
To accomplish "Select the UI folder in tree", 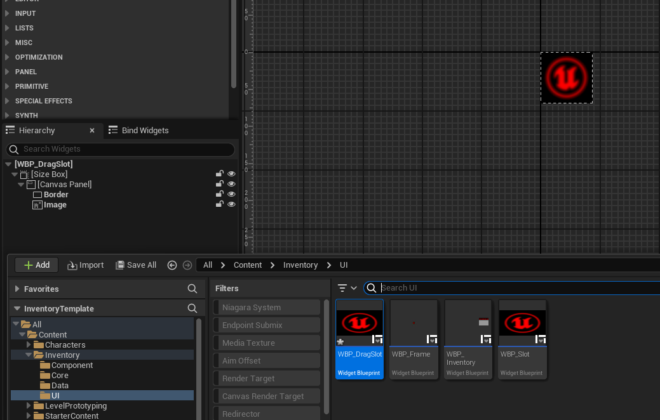I will [102, 396].
